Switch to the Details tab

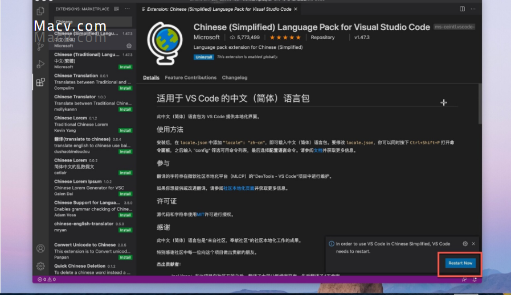click(151, 78)
